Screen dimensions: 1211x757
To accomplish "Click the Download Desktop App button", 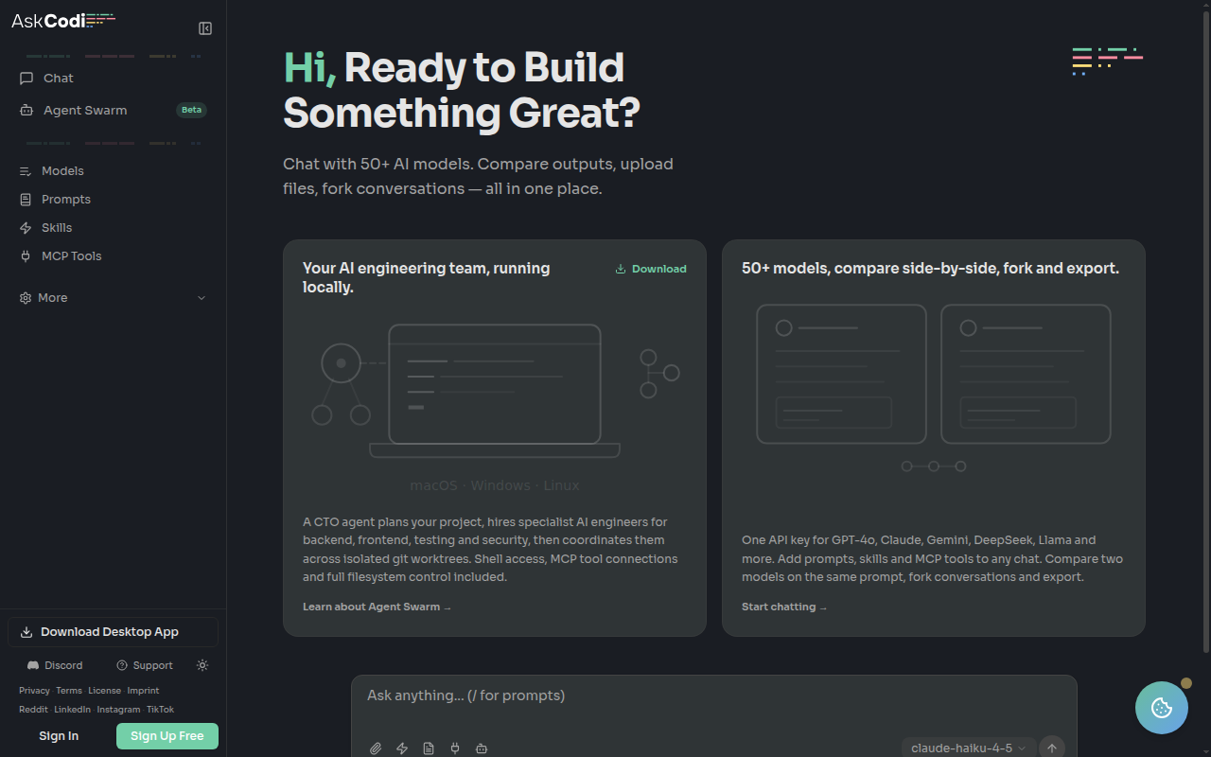I will (x=114, y=632).
